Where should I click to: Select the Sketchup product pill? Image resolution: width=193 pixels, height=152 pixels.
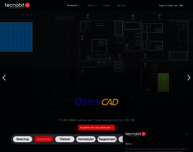[x=23, y=139]
